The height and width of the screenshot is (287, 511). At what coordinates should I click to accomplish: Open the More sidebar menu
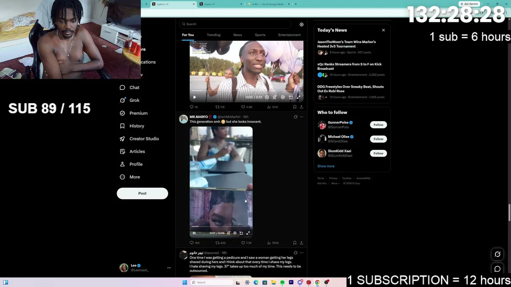[129, 177]
